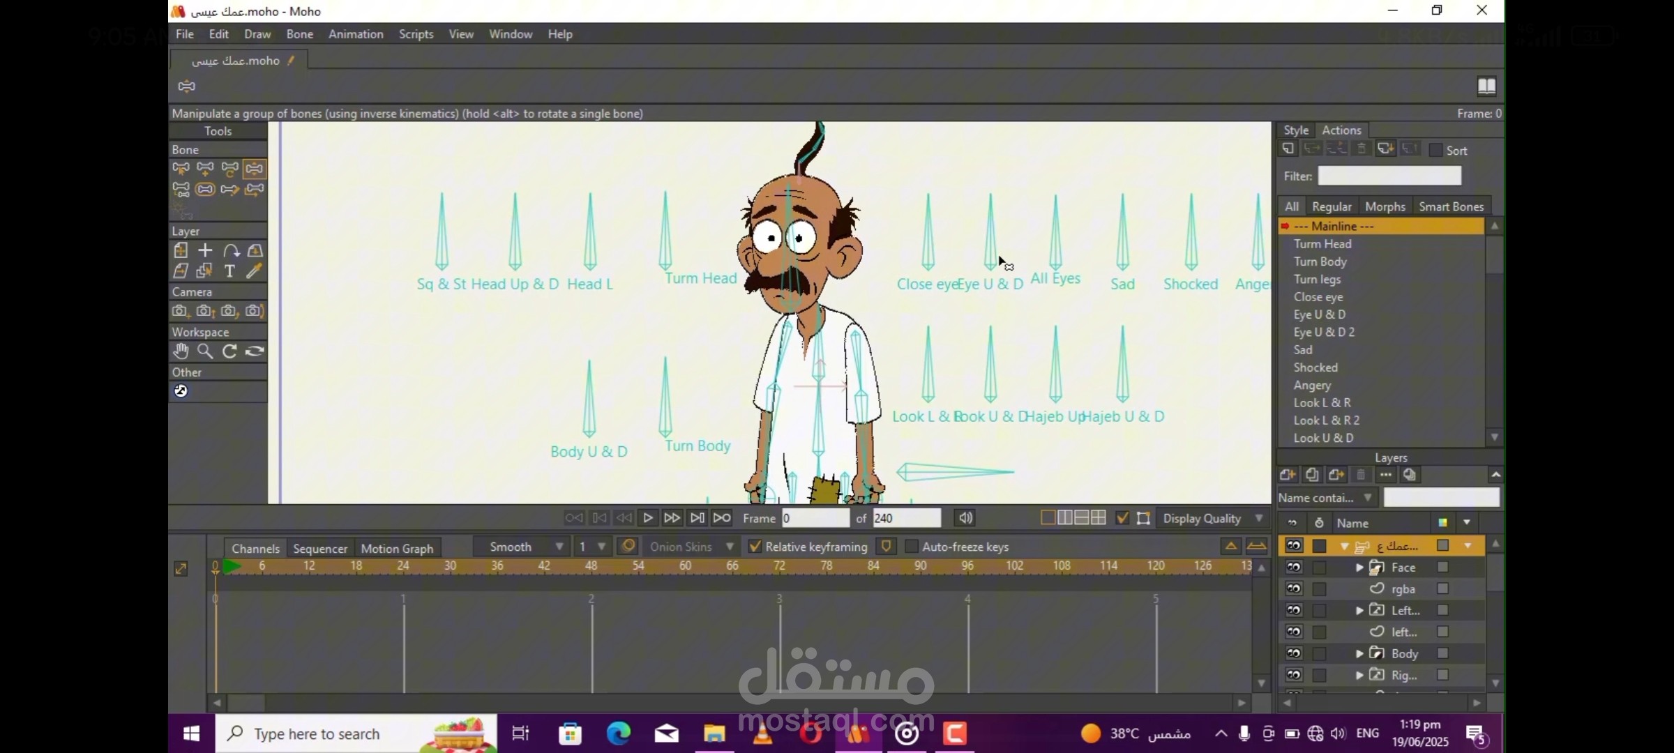
Task: Toggle the onion skin circle icon
Action: click(x=628, y=546)
